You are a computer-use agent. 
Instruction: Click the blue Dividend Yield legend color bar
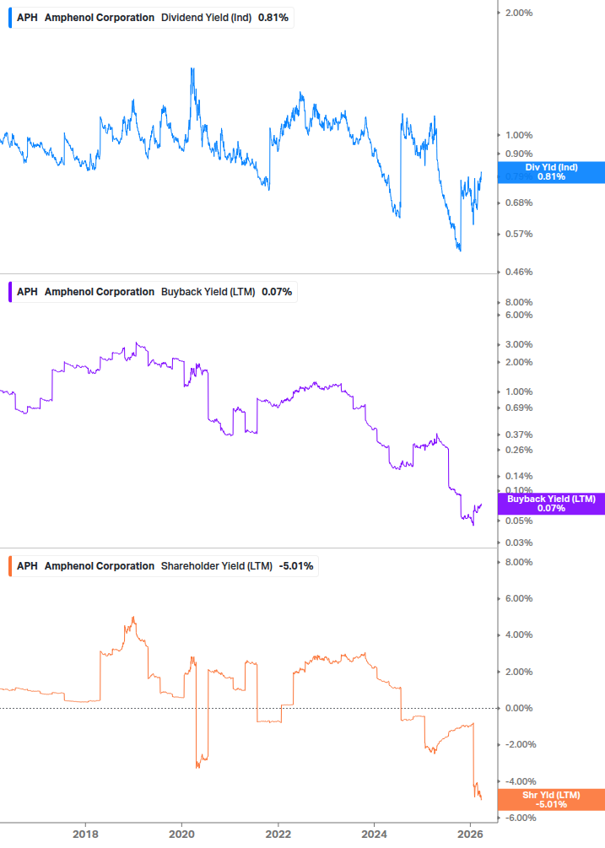(10, 18)
